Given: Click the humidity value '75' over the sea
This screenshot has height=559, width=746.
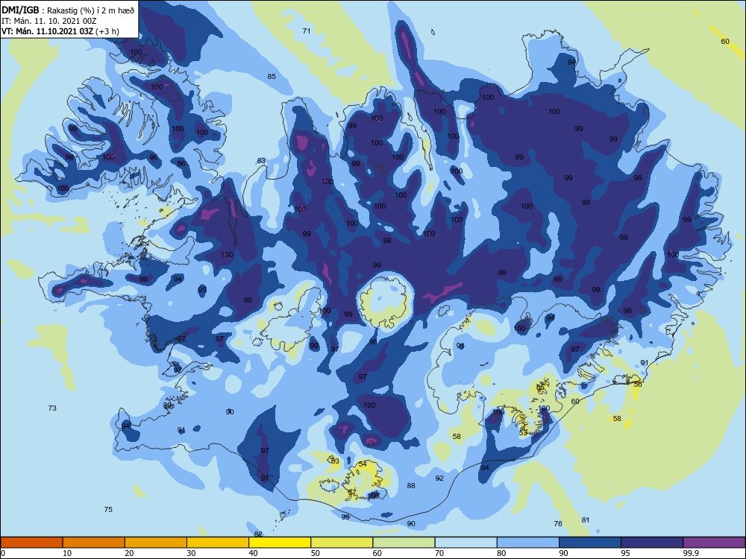Looking at the screenshot, I should pos(108,510).
